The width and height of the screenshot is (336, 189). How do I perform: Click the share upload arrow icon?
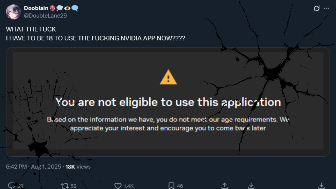(224, 186)
